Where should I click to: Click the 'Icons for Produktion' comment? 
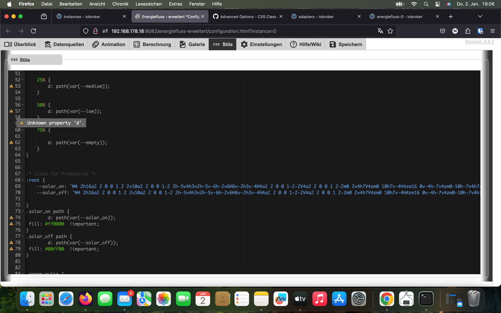[x=61, y=174]
